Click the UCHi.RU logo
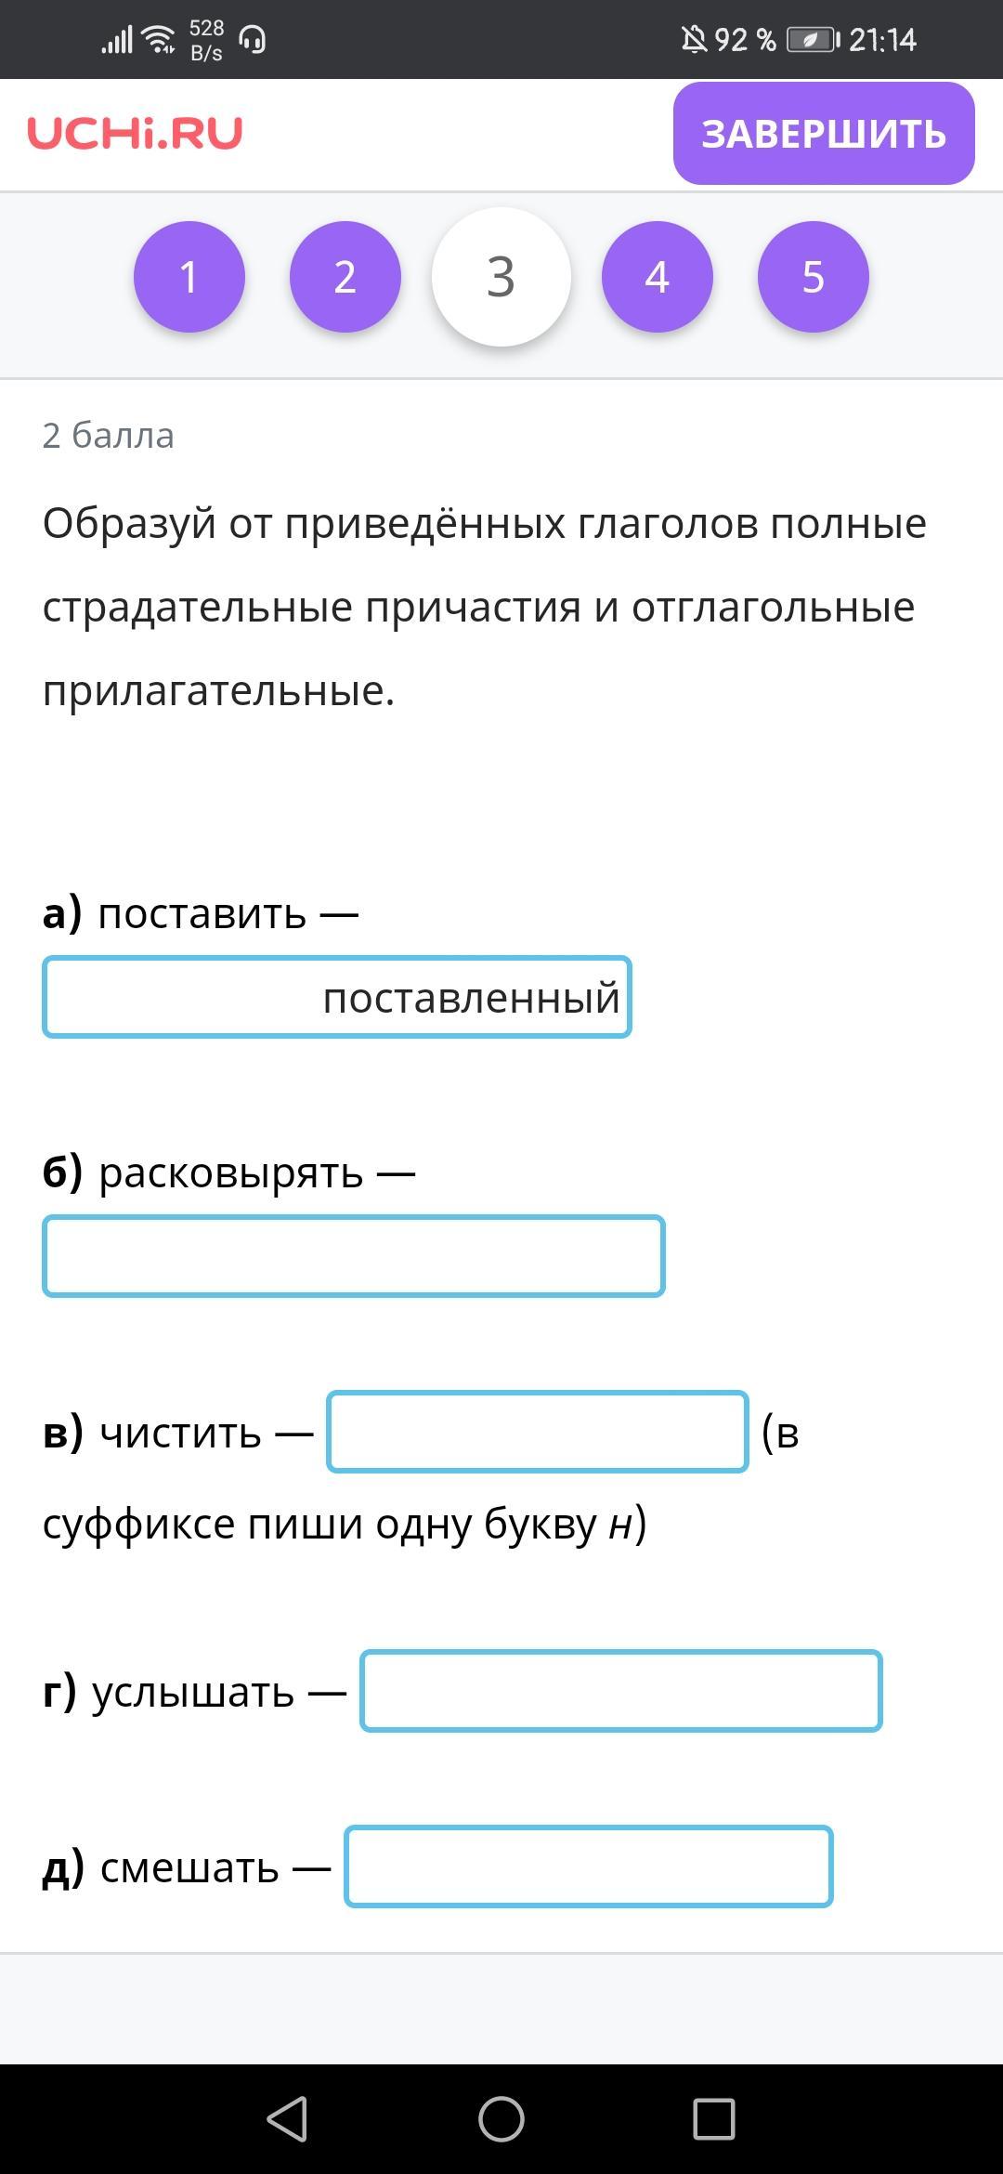This screenshot has width=1003, height=2174. click(135, 134)
